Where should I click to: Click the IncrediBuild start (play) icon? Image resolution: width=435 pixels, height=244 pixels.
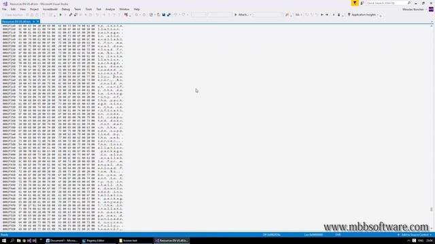pyautogui.click(x=60, y=15)
